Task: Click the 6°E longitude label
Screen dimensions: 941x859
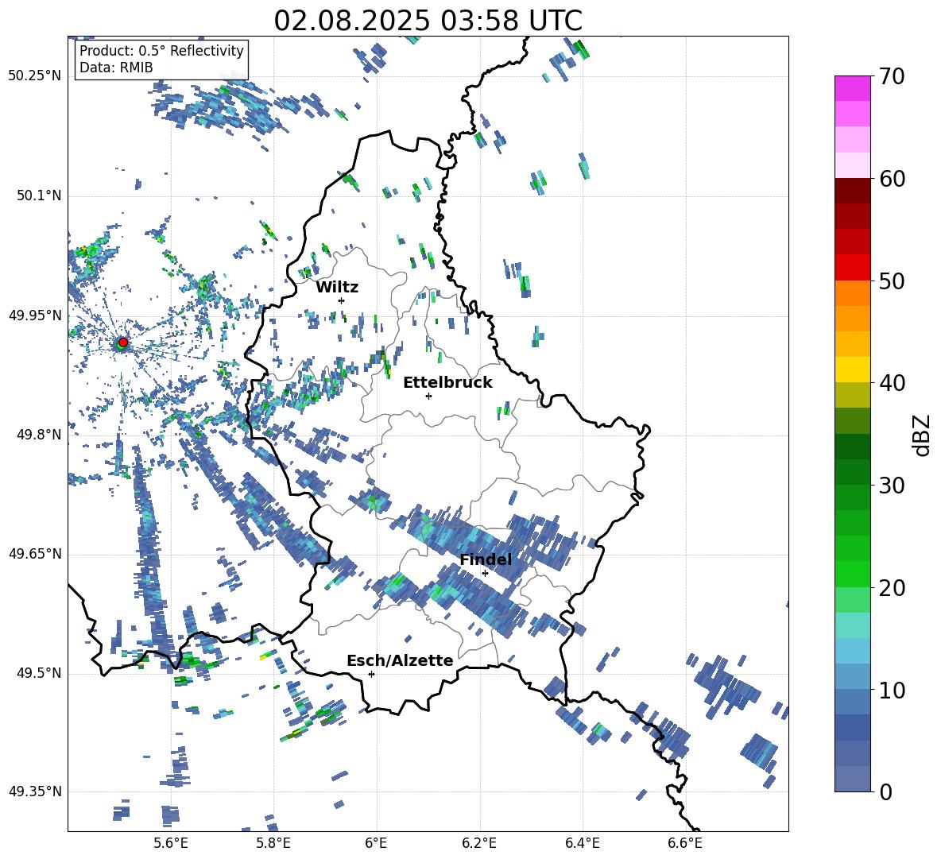Action: point(376,843)
